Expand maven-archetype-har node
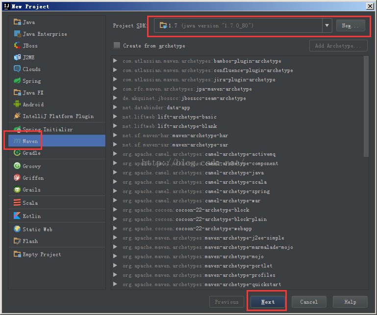This screenshot has height=315, width=377. pyautogui.click(x=115, y=135)
